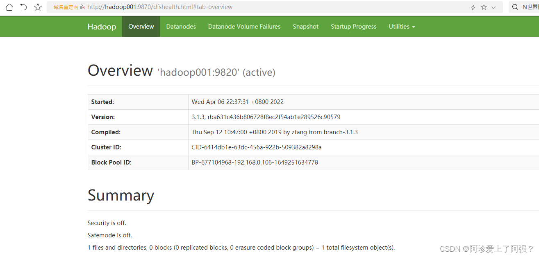Screen dimensions: 539x257
Task: Click the Summary heading
Action: pos(121,195)
